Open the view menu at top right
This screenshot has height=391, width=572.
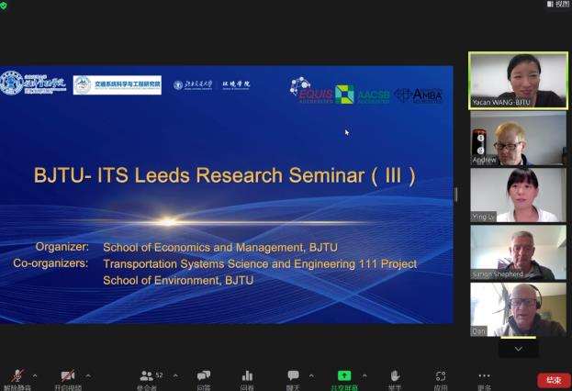[x=558, y=4]
